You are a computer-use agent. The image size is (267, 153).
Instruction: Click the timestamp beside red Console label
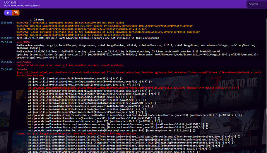(7, 69)
